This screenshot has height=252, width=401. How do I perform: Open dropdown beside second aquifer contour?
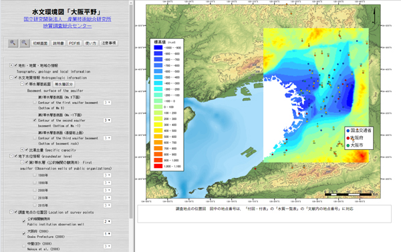tap(107, 120)
